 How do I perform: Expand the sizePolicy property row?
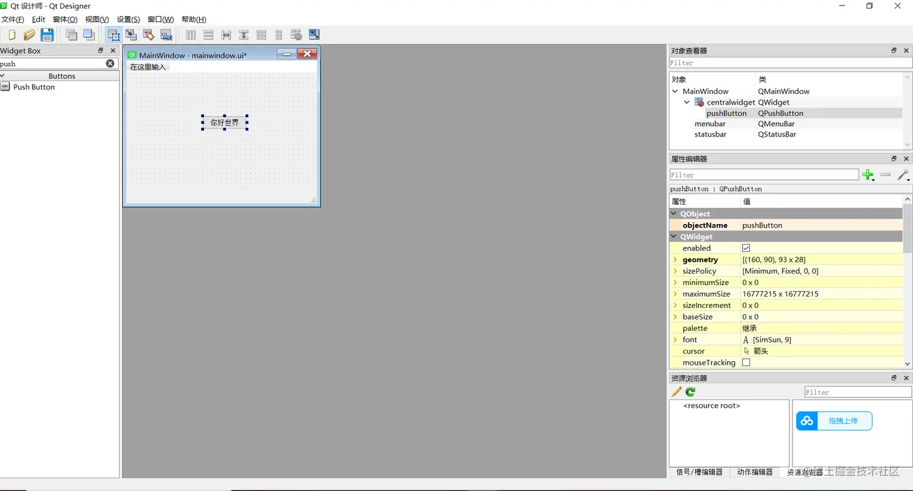[x=675, y=271]
